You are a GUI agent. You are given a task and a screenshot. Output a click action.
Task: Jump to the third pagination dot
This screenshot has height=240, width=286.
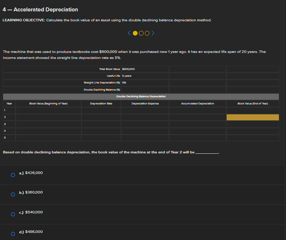[x=147, y=33]
